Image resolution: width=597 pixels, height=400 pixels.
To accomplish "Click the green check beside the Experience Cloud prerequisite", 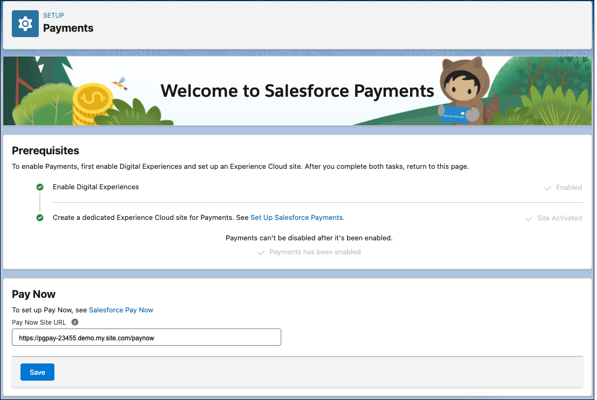I will coord(40,218).
